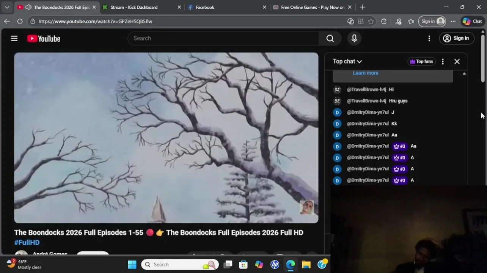This screenshot has height=273, width=487.
Task: Open Edge split screen icon
Action: (351, 21)
